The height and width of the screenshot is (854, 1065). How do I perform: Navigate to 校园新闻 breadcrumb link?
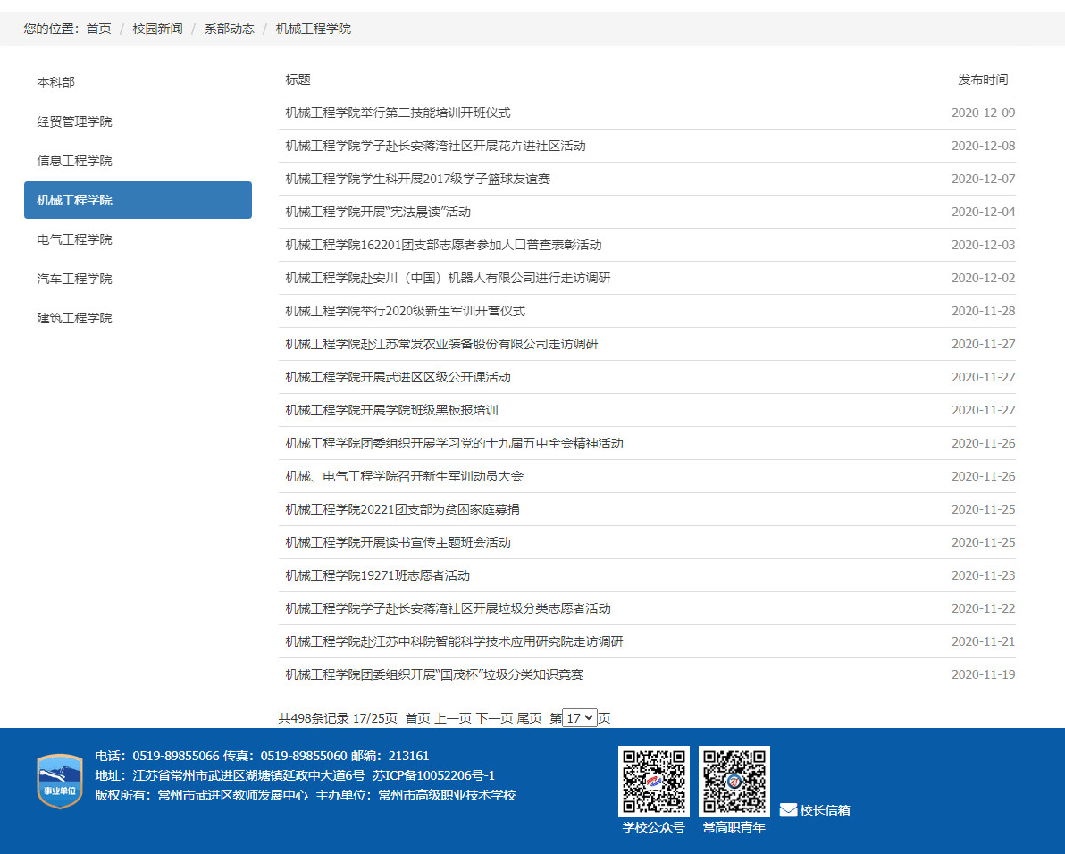coord(157,29)
